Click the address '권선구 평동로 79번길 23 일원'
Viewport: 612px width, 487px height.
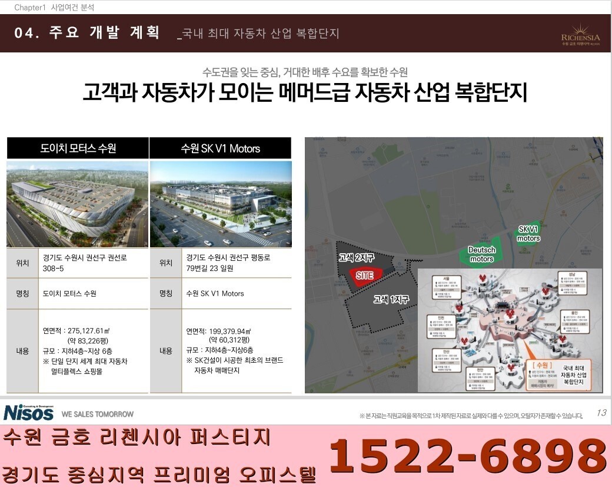pyautogui.click(x=228, y=263)
